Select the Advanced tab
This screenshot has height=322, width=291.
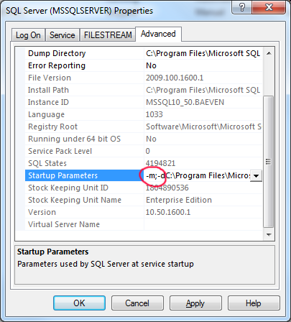158,34
